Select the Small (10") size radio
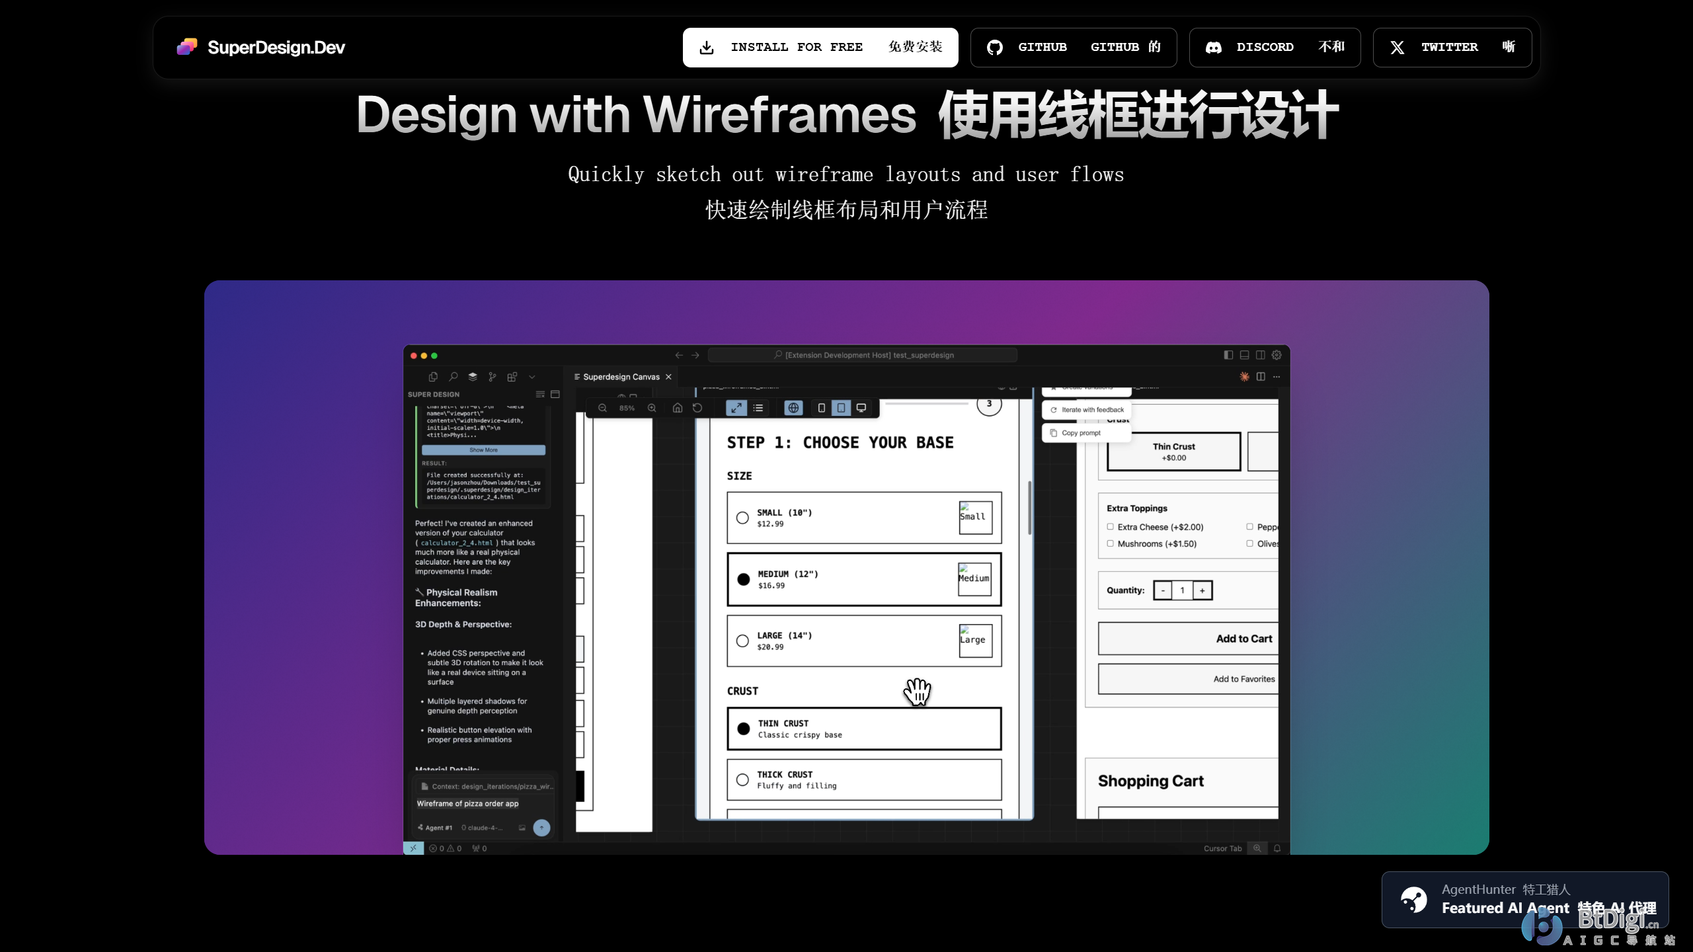Viewport: 1693px width, 952px height. [x=742, y=518]
